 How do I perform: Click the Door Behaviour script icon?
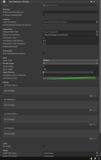(4, 2)
